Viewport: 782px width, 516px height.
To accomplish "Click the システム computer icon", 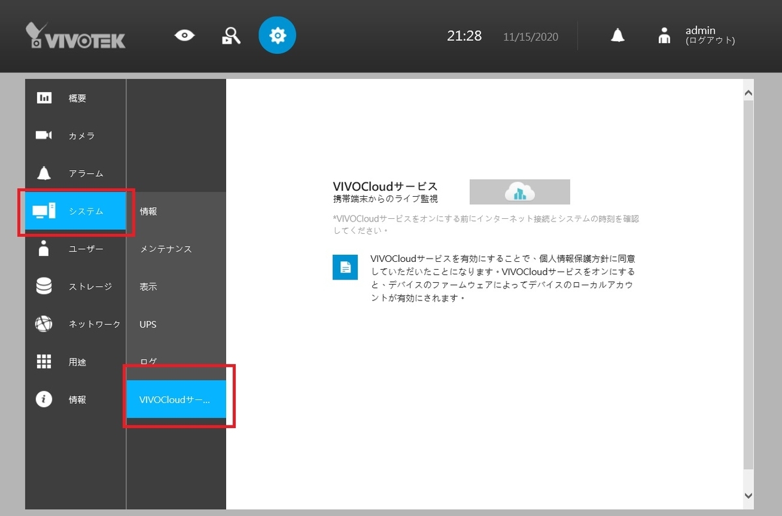I will (x=44, y=211).
